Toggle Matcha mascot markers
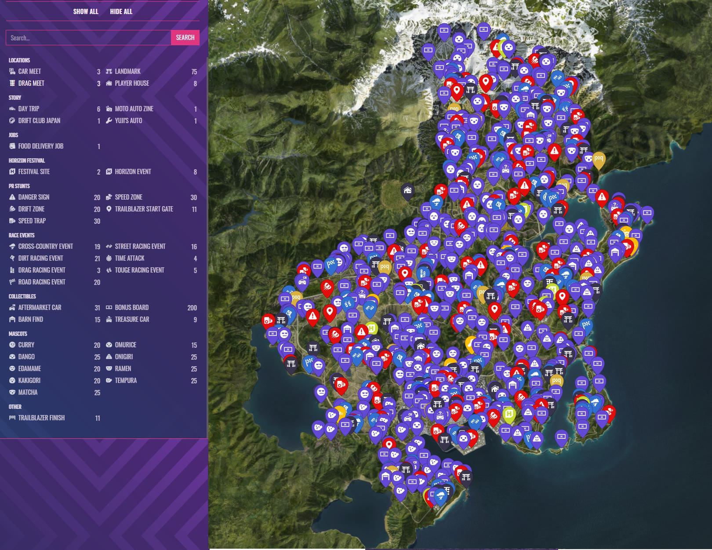712x550 pixels. tap(54, 392)
